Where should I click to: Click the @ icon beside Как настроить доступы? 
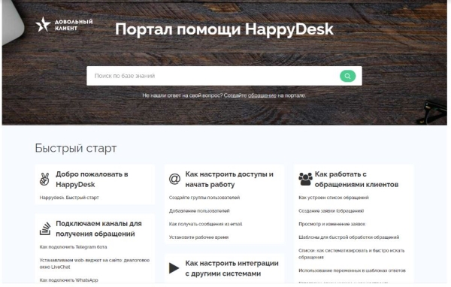click(x=174, y=179)
